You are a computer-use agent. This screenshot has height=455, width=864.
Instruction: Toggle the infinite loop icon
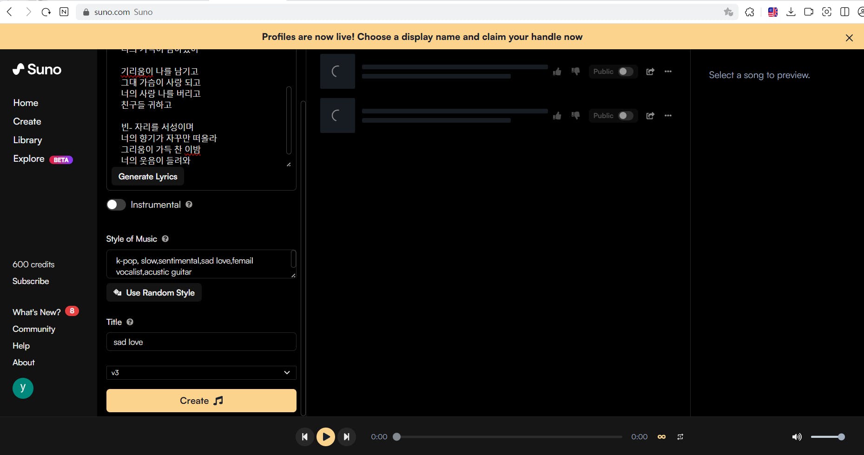point(661,437)
